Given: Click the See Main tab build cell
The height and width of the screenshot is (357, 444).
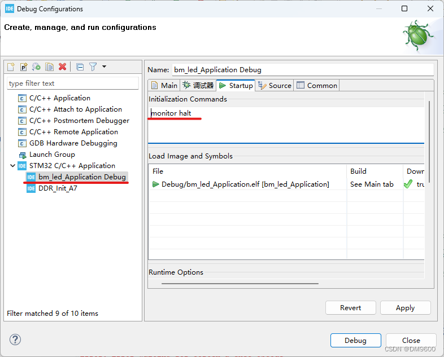Looking at the screenshot, I should (372, 184).
